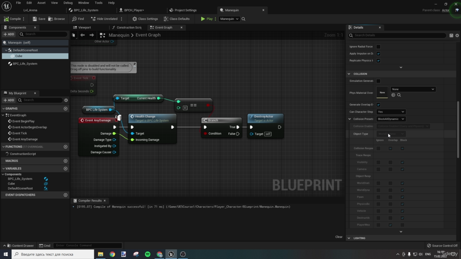
Task: Click the magnifier icon beside debug object
Action: click(243, 19)
